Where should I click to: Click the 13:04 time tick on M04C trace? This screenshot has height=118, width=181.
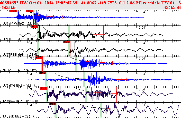pos(141,89)
